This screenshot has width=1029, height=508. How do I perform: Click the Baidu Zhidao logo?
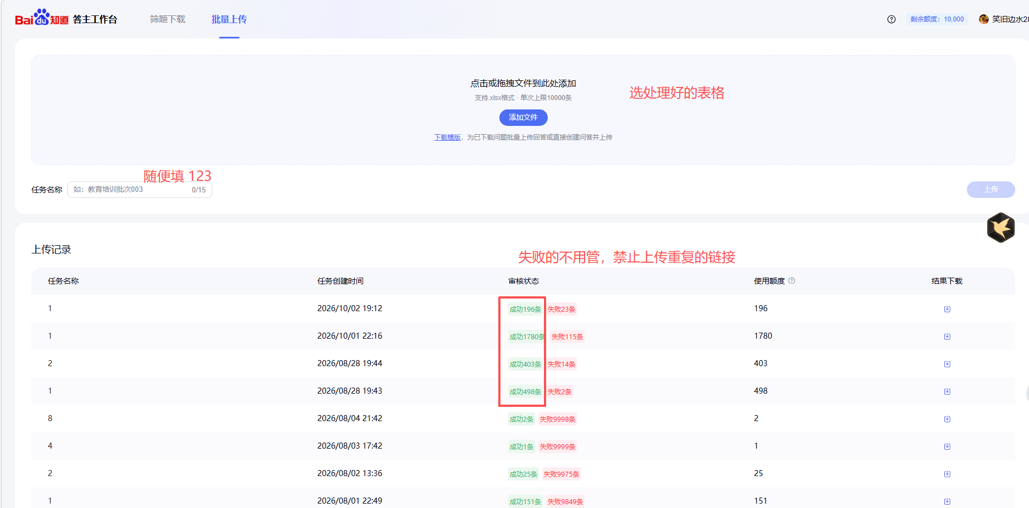pyautogui.click(x=42, y=18)
